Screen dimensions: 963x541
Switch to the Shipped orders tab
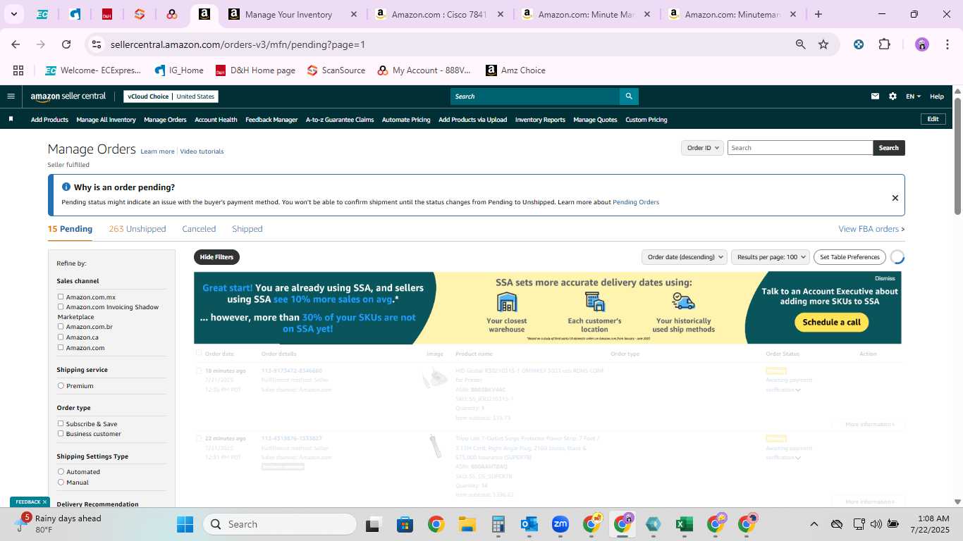247,229
